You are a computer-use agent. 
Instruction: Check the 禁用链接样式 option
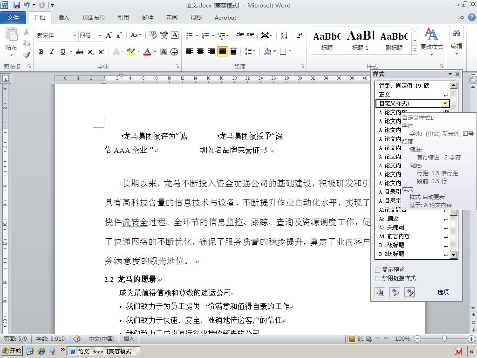pyautogui.click(x=377, y=278)
